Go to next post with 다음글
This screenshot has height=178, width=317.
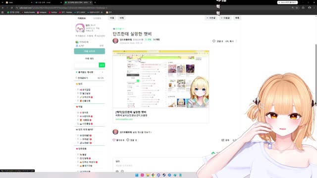click(225, 18)
